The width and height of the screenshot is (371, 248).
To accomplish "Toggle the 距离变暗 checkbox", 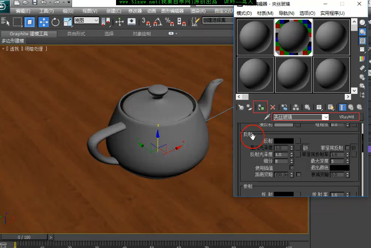I will coord(298,175).
